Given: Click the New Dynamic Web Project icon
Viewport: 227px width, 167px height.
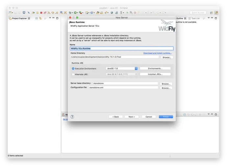Looking at the screenshot, I should (x=87, y=13).
